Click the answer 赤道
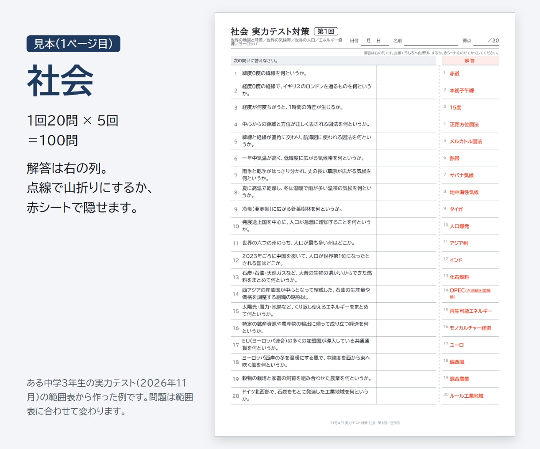Screen dimensions: 540x449 [x=455, y=74]
